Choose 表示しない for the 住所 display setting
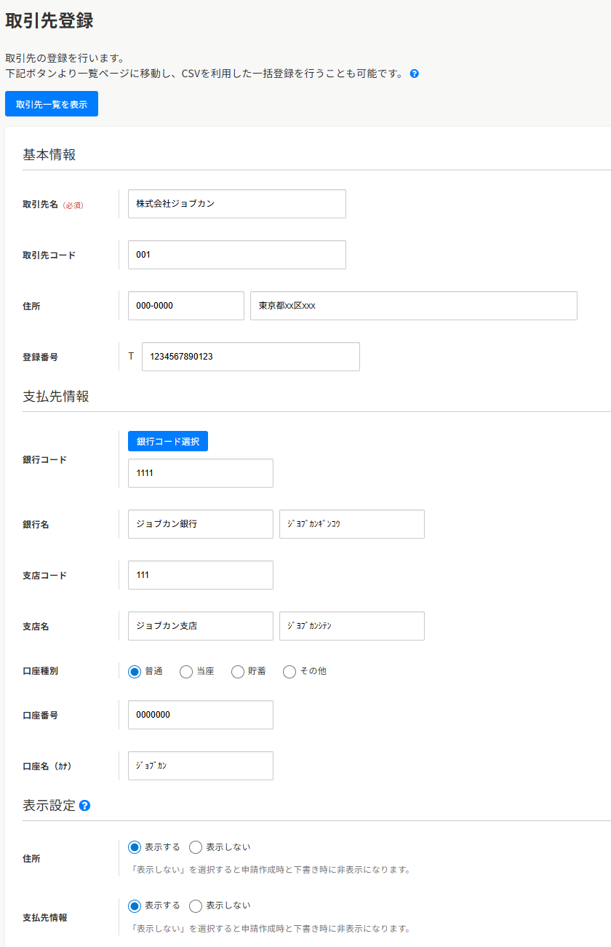Screen dimensions: 611x947 point(195,847)
